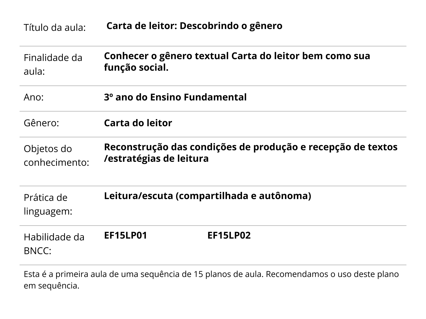Click the EF15LP02 skill code
The image size is (426, 319).
[x=229, y=236]
